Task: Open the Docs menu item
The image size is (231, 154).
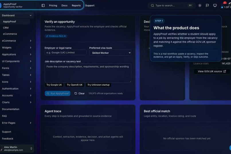Action: [x=64, y=5]
